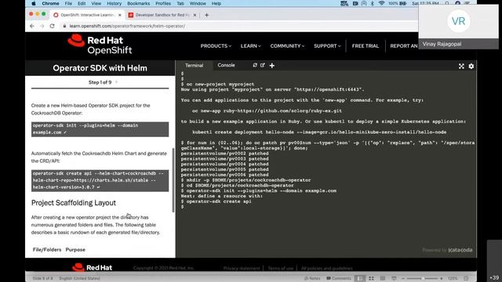Open the Help menu
The height and width of the screenshot is (282, 502).
click(216, 3)
